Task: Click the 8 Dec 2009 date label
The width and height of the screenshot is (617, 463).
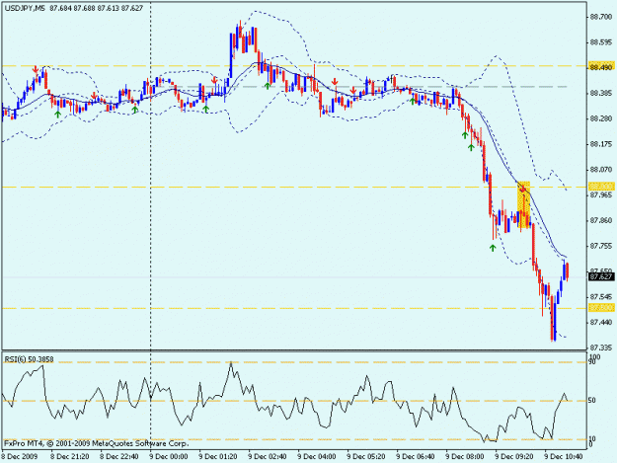Action: click(x=20, y=456)
